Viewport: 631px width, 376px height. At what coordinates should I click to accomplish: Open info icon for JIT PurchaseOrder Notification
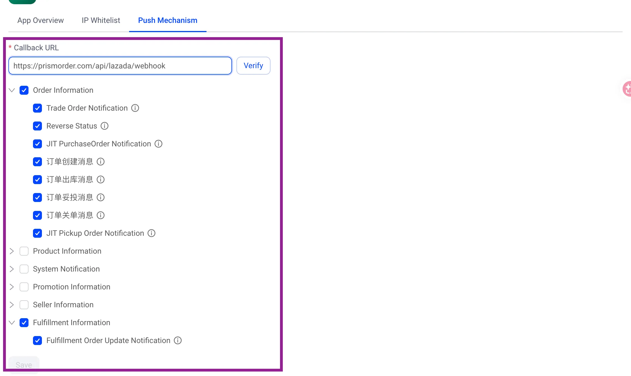click(158, 144)
